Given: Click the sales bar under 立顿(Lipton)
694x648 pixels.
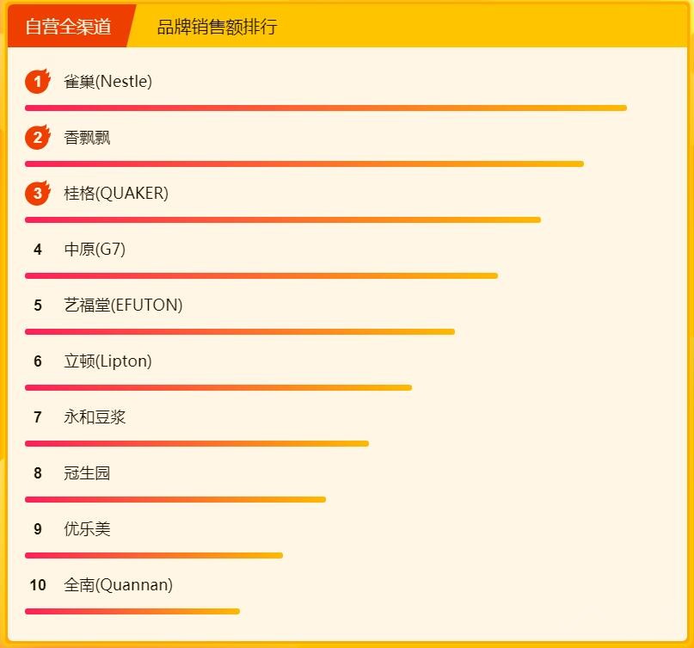Looking at the screenshot, I should (x=218, y=387).
